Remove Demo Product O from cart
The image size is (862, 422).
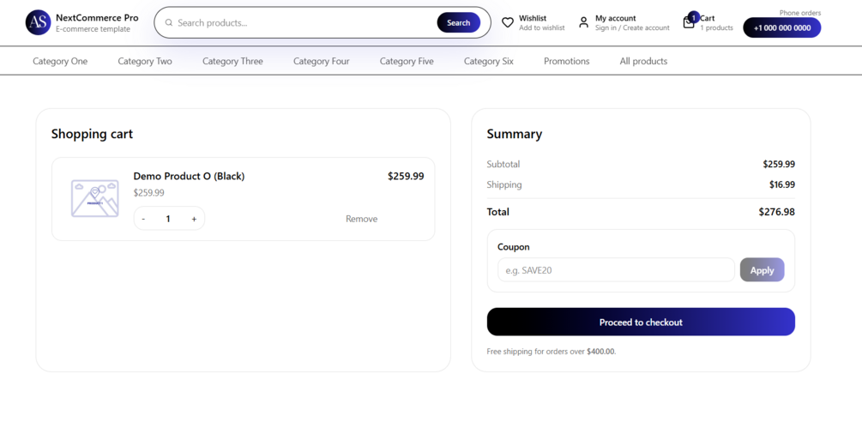[x=361, y=219]
